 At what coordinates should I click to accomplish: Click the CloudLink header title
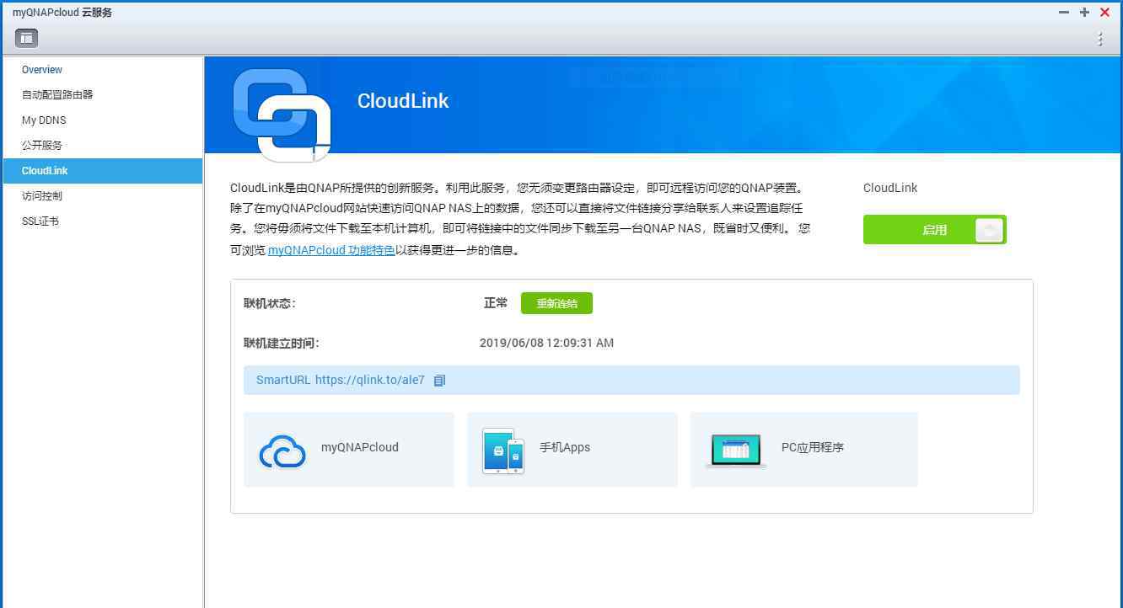(x=403, y=101)
